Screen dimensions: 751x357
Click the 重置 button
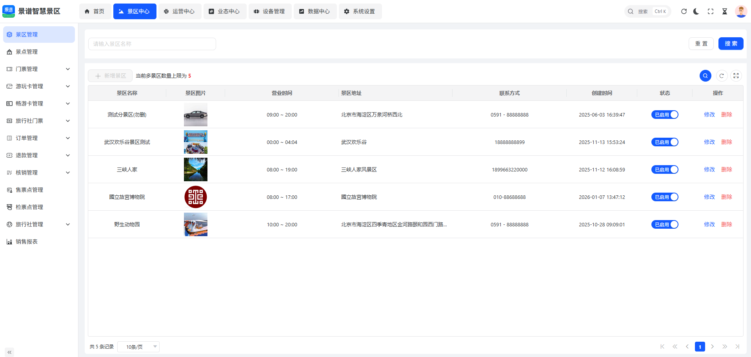[x=701, y=44]
